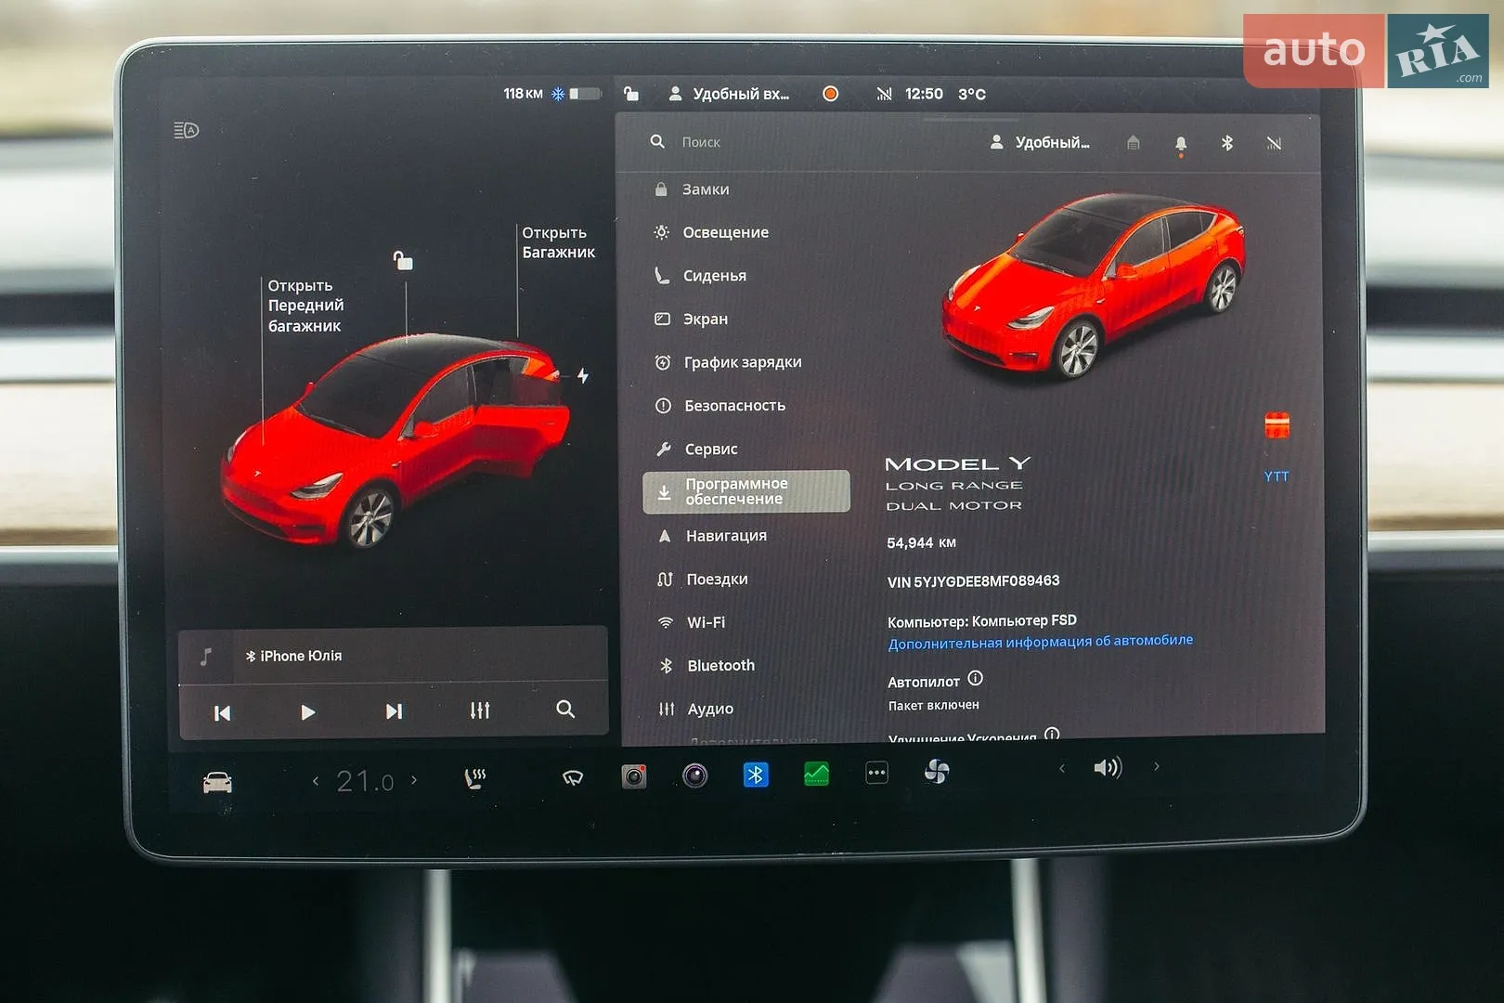
Task: Open the camera app icon
Action: point(634,776)
